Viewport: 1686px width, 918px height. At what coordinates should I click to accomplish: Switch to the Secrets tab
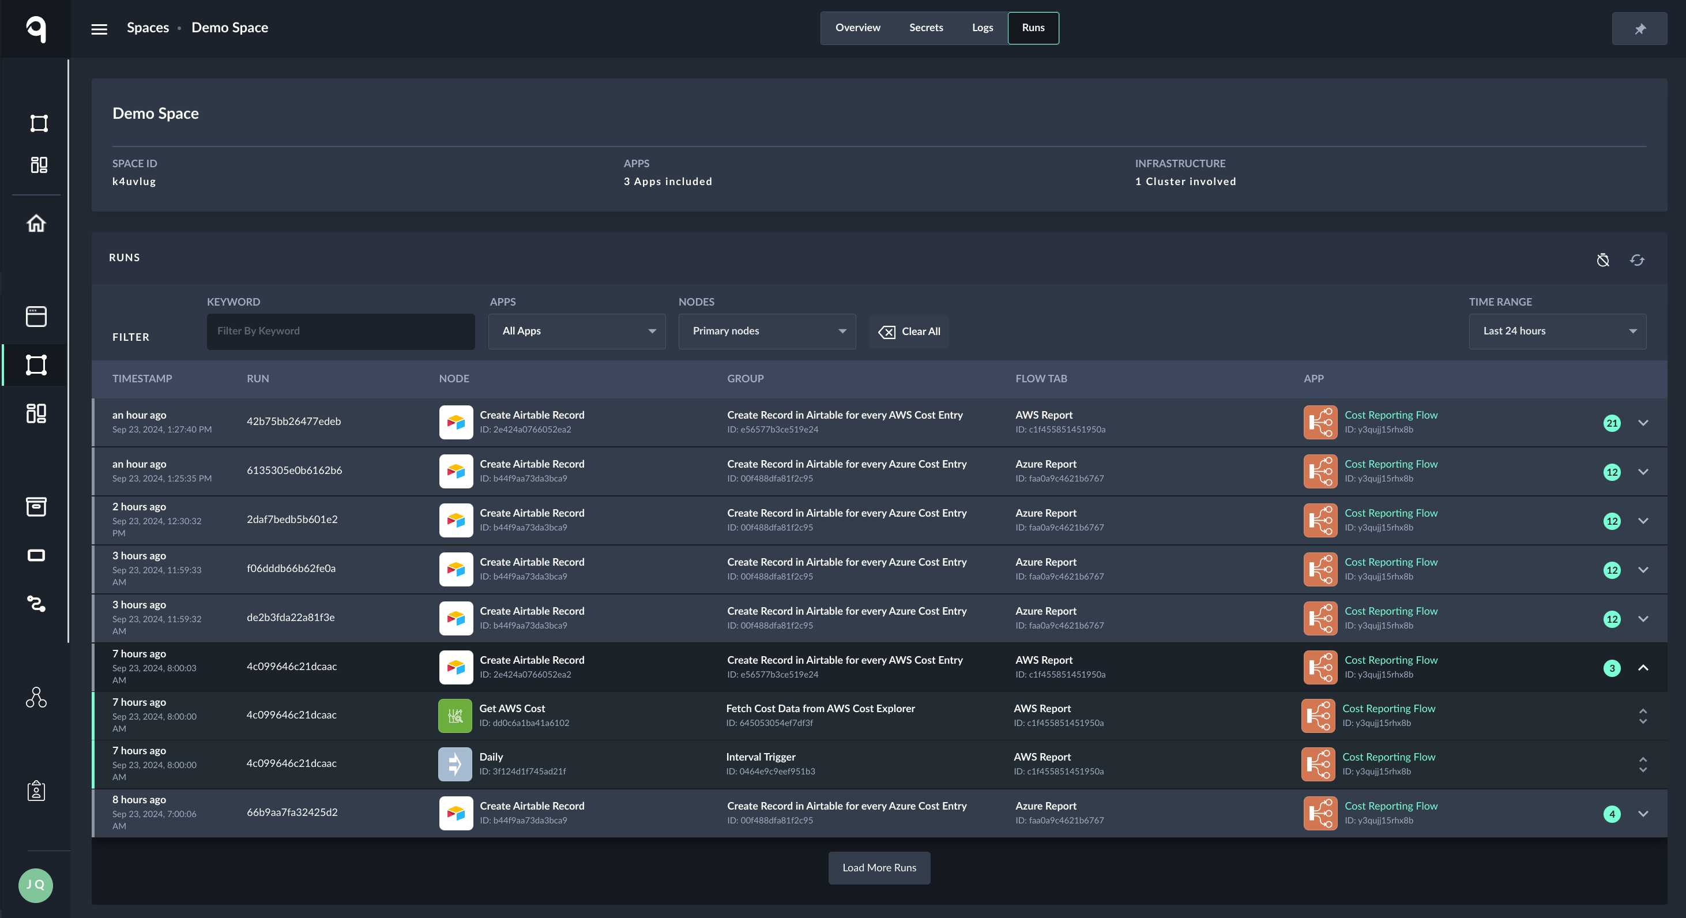925,28
